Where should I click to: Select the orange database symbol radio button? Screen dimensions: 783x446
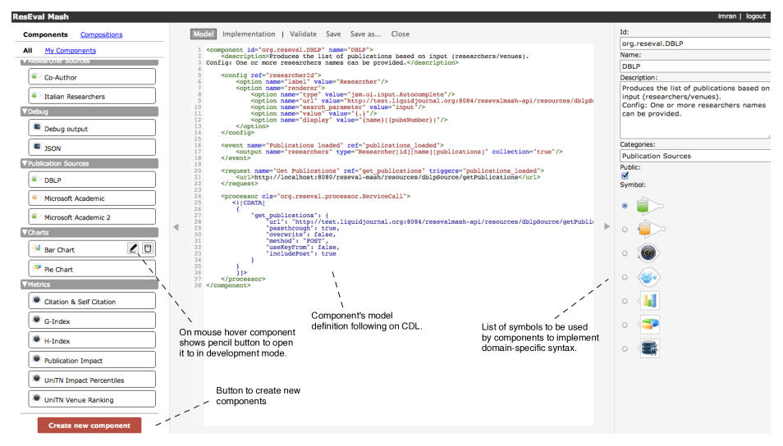pos(625,230)
